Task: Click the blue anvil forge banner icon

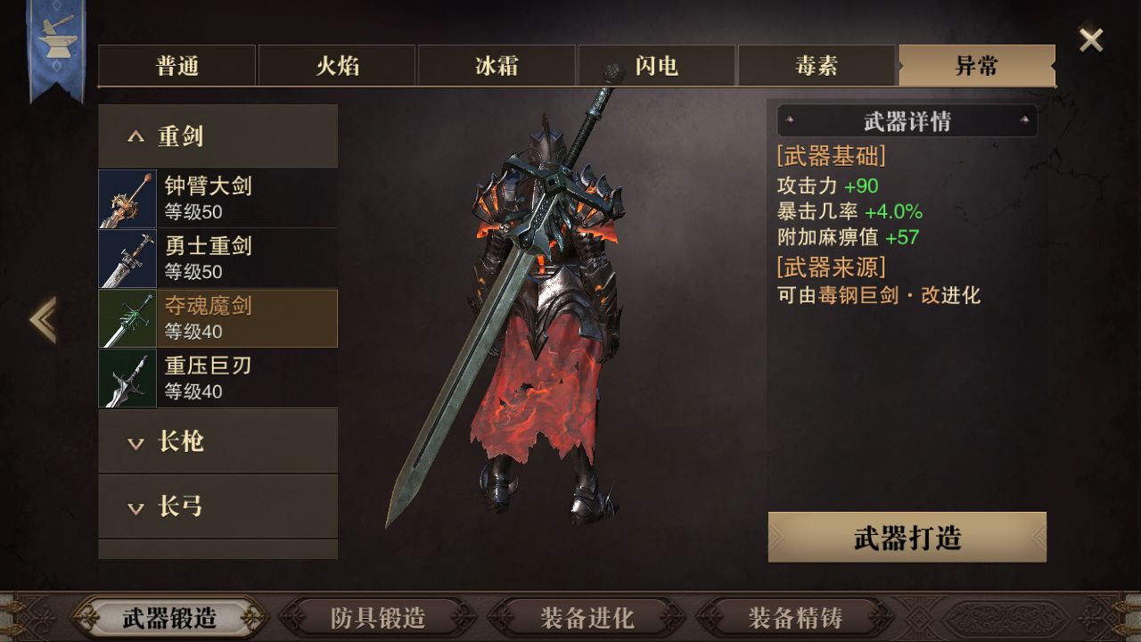Action: pyautogui.click(x=56, y=45)
